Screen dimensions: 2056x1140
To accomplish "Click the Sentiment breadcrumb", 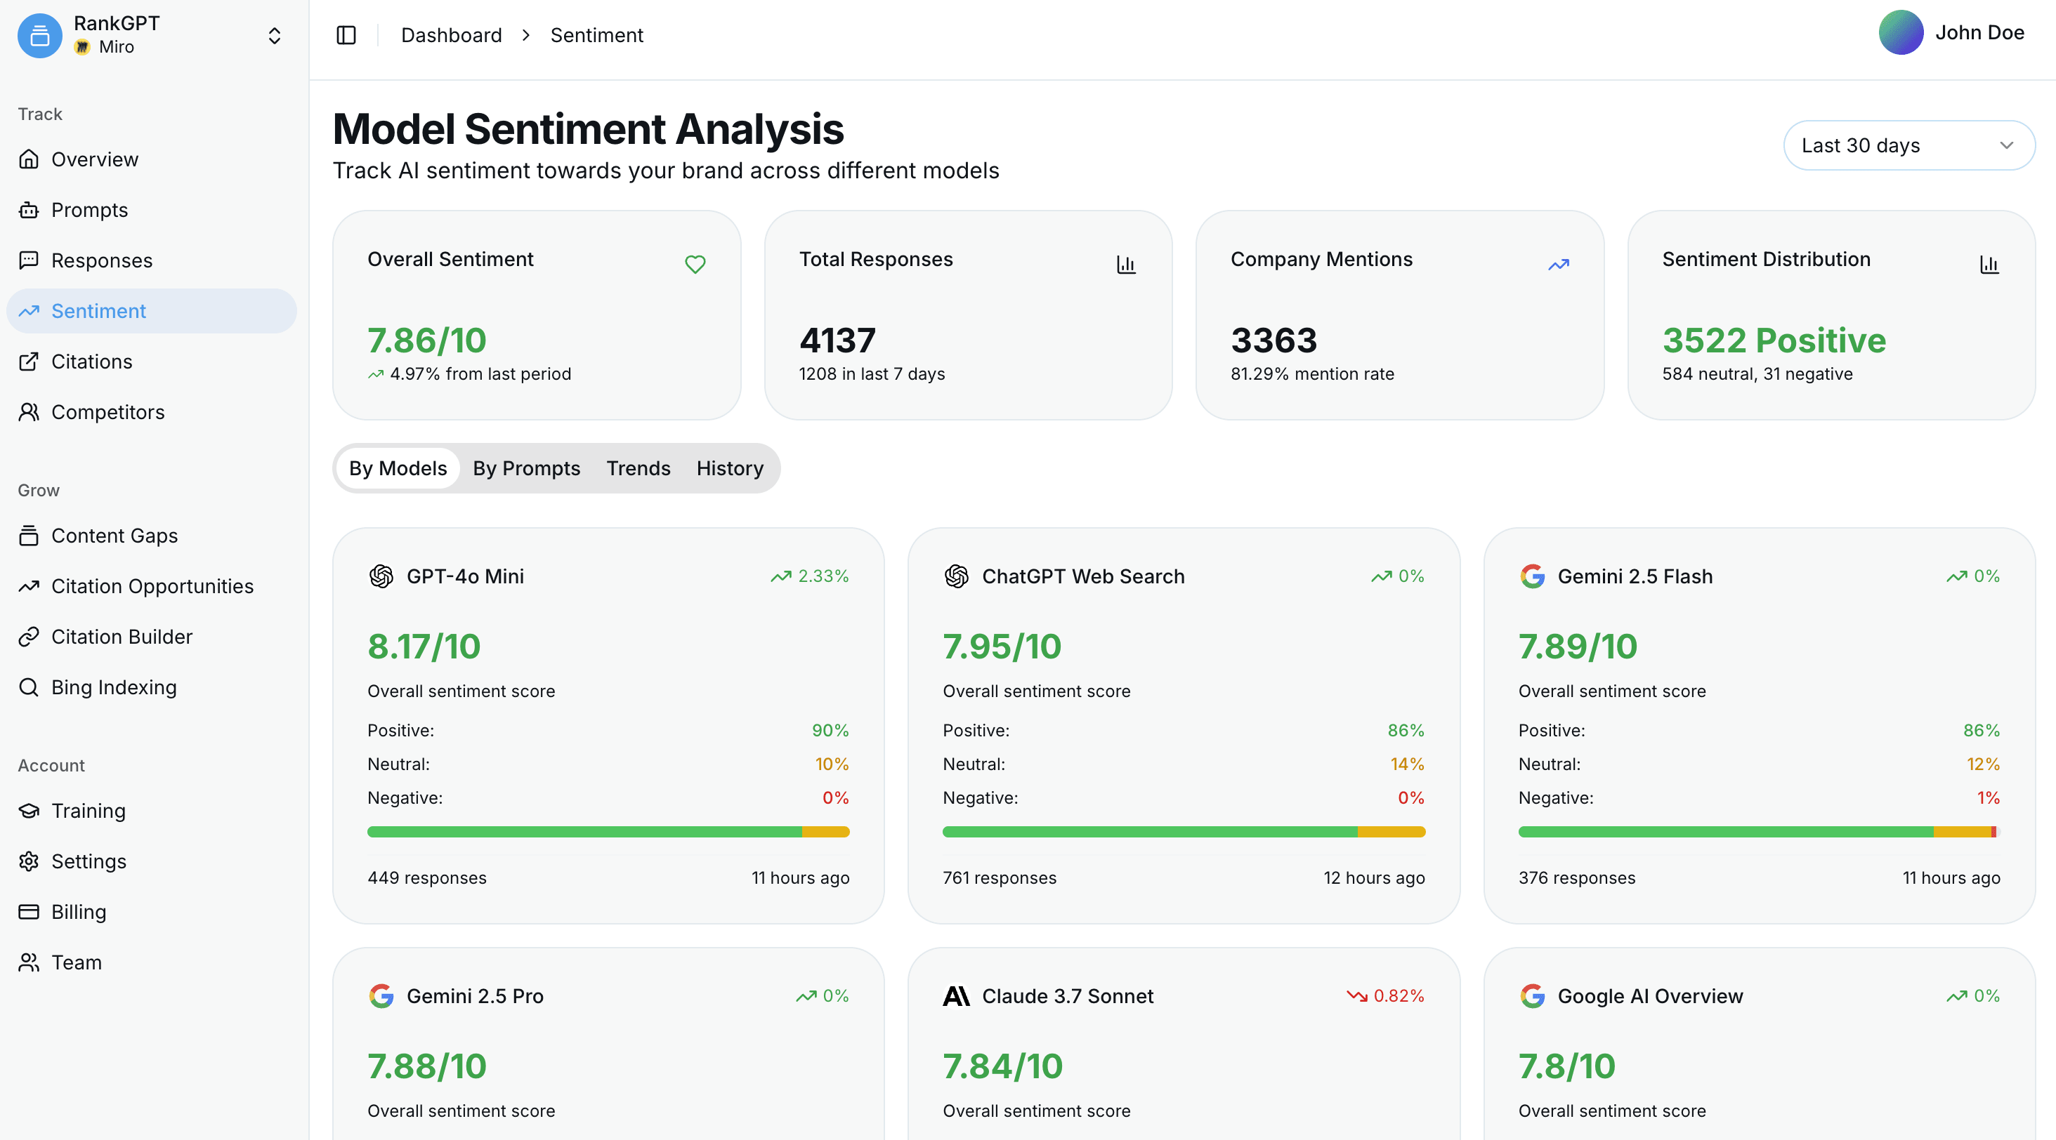I will click(x=596, y=35).
